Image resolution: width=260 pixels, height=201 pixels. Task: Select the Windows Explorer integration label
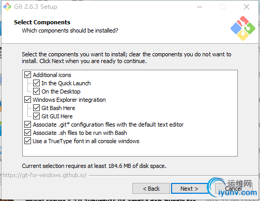69,100
